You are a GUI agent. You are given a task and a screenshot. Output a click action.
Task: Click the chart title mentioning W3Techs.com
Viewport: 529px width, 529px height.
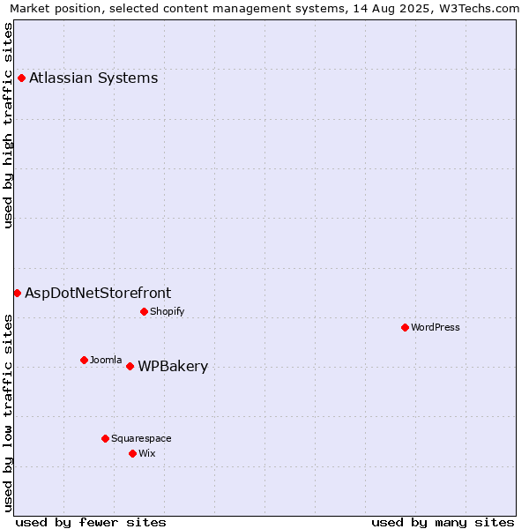point(264,9)
